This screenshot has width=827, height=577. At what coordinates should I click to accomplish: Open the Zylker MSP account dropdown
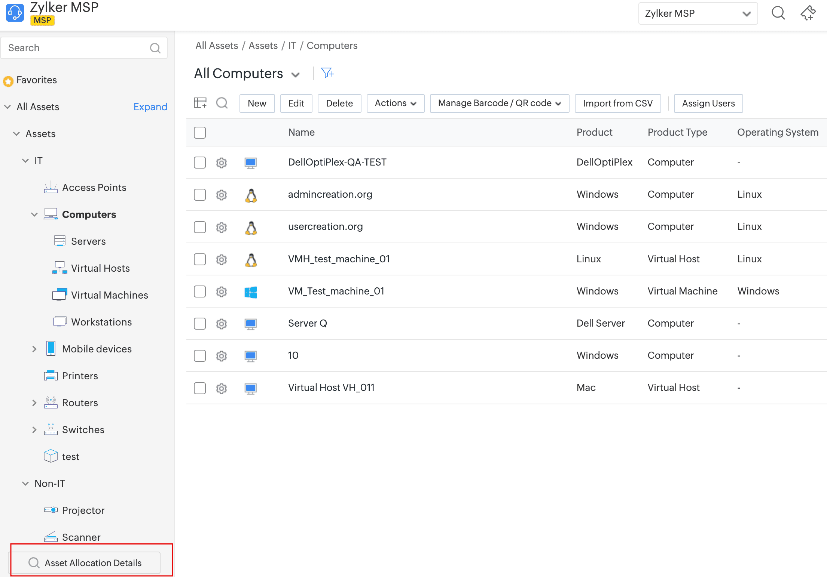(x=698, y=13)
